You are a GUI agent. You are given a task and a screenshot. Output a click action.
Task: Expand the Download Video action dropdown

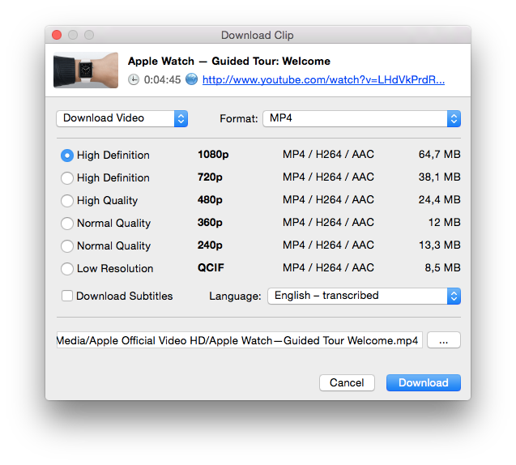pyautogui.click(x=122, y=118)
